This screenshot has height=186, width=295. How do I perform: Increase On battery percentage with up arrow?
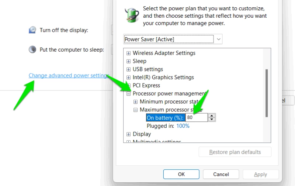(212, 116)
